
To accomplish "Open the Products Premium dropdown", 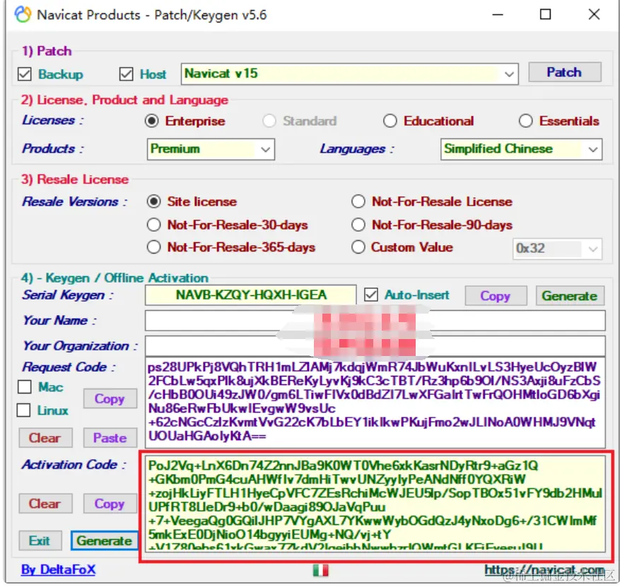I will pyautogui.click(x=211, y=149).
